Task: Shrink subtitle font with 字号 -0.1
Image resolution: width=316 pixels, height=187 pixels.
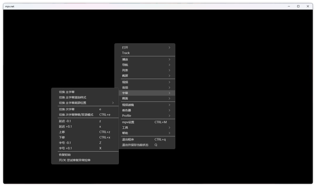Action: click(x=65, y=143)
